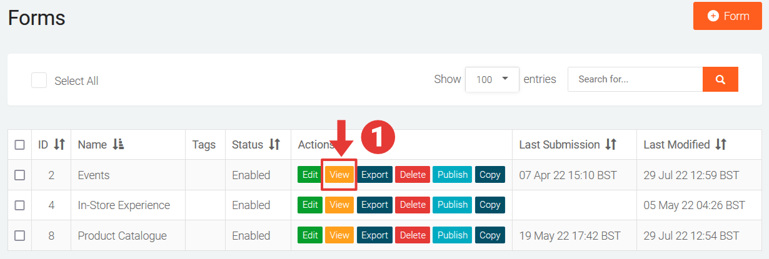The height and width of the screenshot is (259, 769).
Task: Toggle the table header checkbox
Action: pos(19,145)
